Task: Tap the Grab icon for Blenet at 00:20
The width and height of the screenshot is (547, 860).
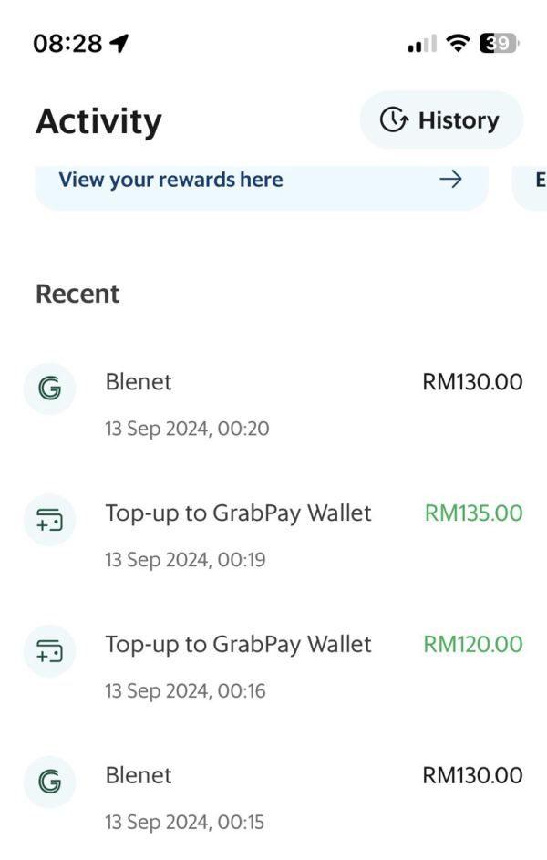Action: tap(49, 389)
